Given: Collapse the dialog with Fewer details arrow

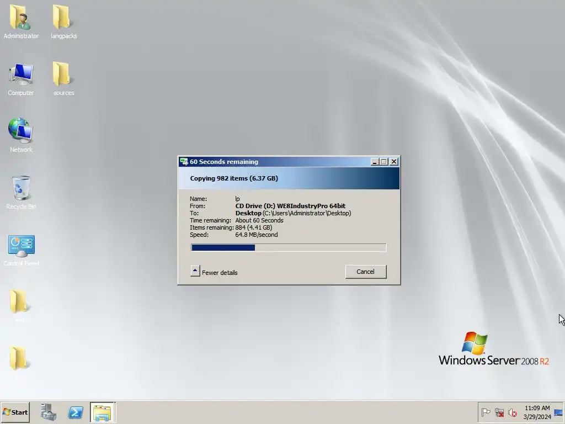Looking at the screenshot, I should click(x=195, y=271).
